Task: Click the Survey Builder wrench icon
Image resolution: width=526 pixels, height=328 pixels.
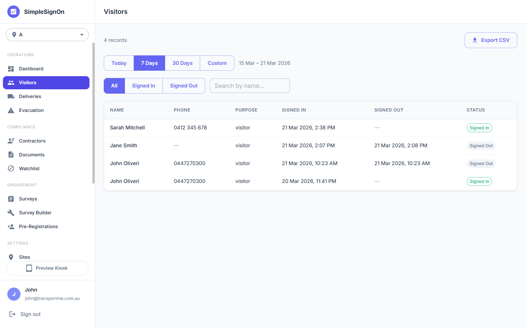Action: pos(11,213)
